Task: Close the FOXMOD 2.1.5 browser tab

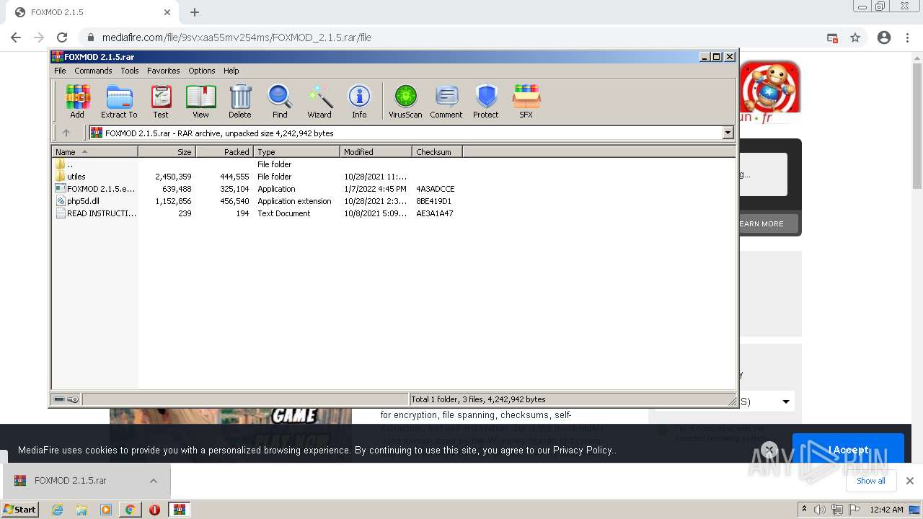Action: pos(167,12)
